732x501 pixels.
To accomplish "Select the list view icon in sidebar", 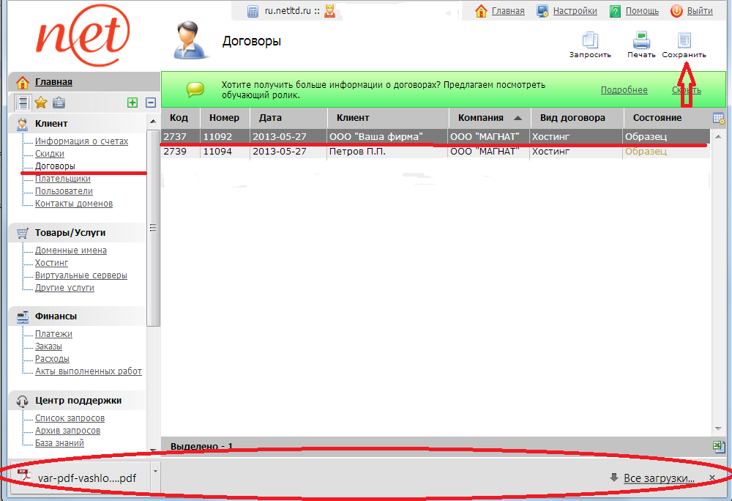I will tap(22, 103).
